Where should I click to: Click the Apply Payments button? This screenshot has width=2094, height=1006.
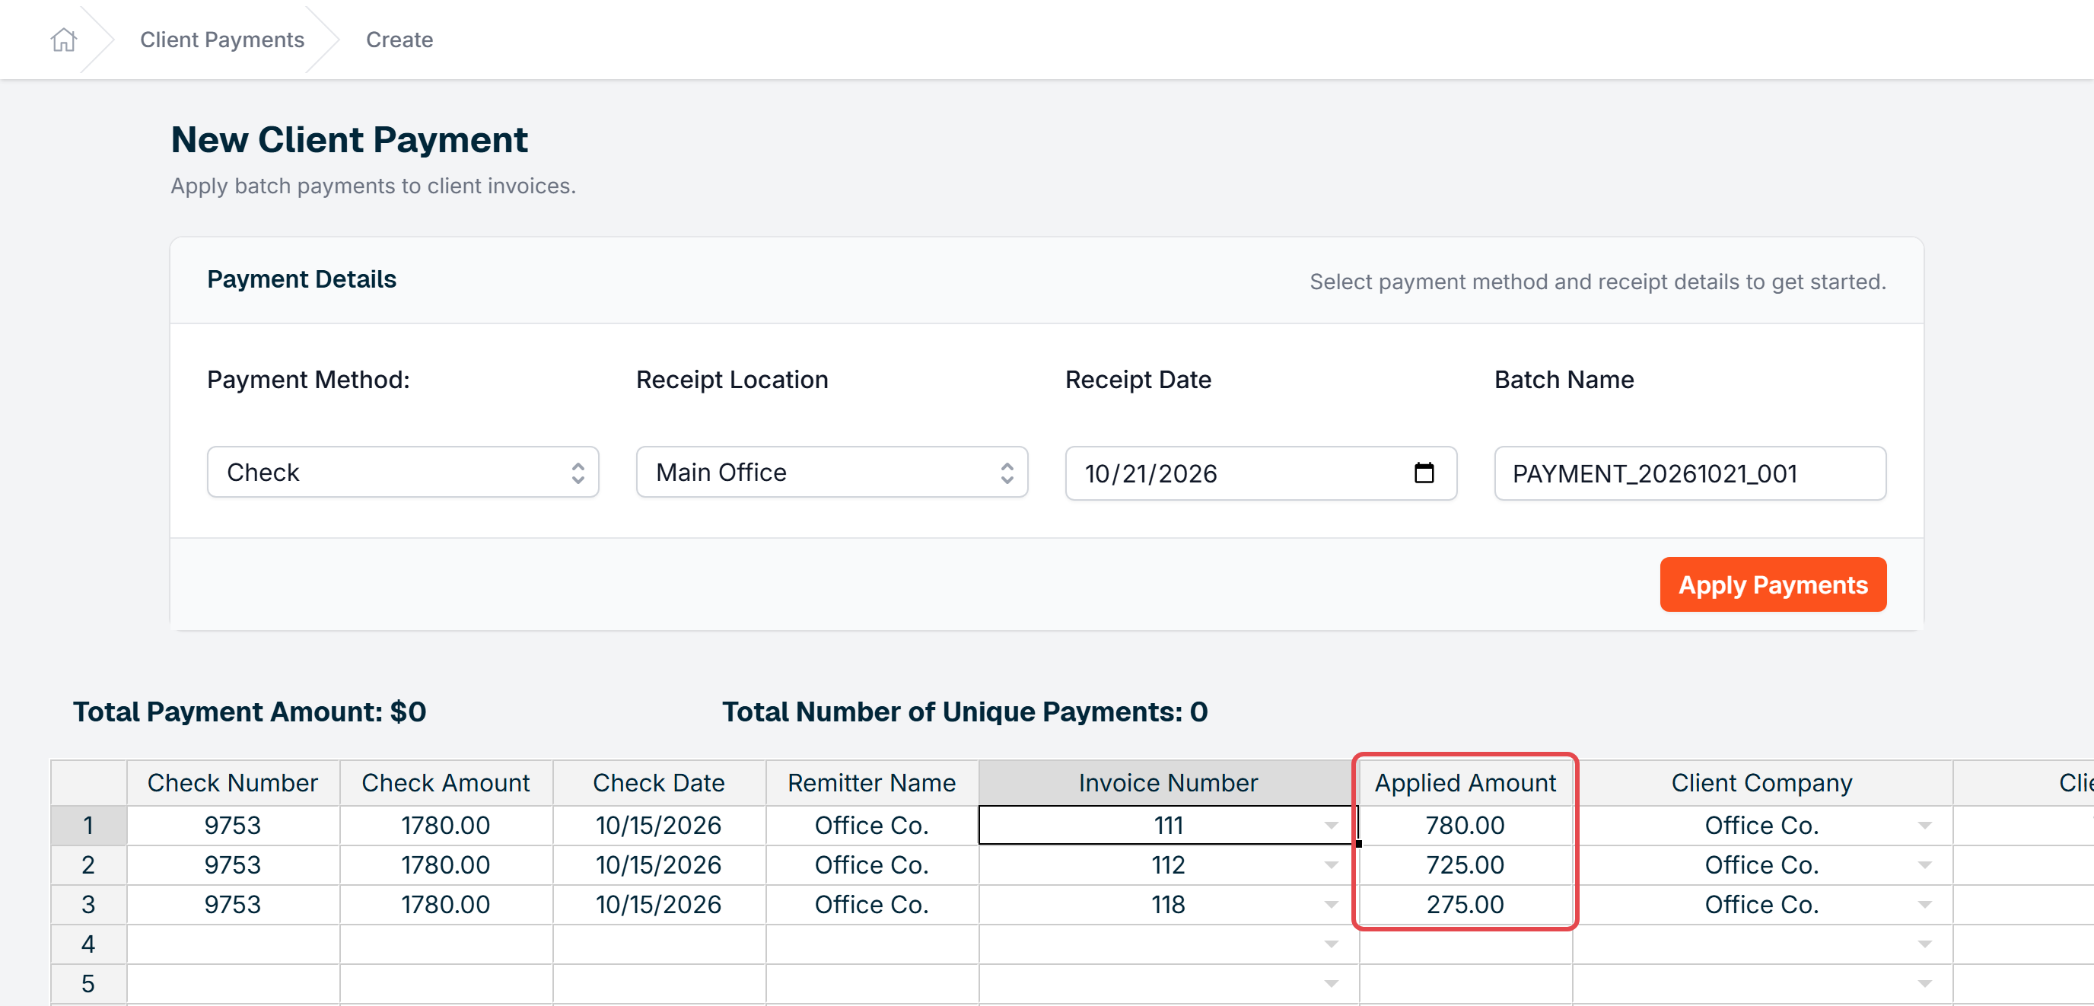point(1773,584)
